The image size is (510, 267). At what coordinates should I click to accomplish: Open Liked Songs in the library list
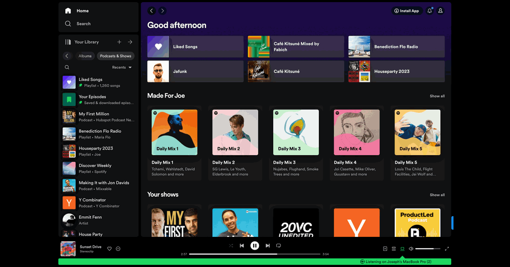99,82
